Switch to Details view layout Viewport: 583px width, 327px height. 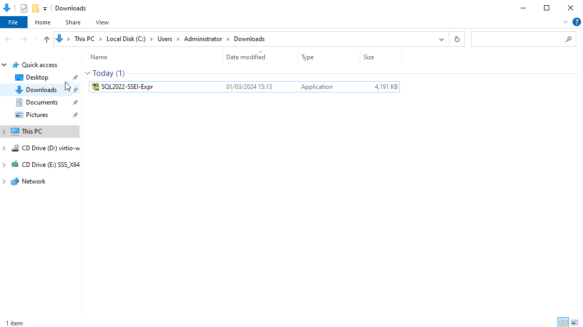[563, 322]
